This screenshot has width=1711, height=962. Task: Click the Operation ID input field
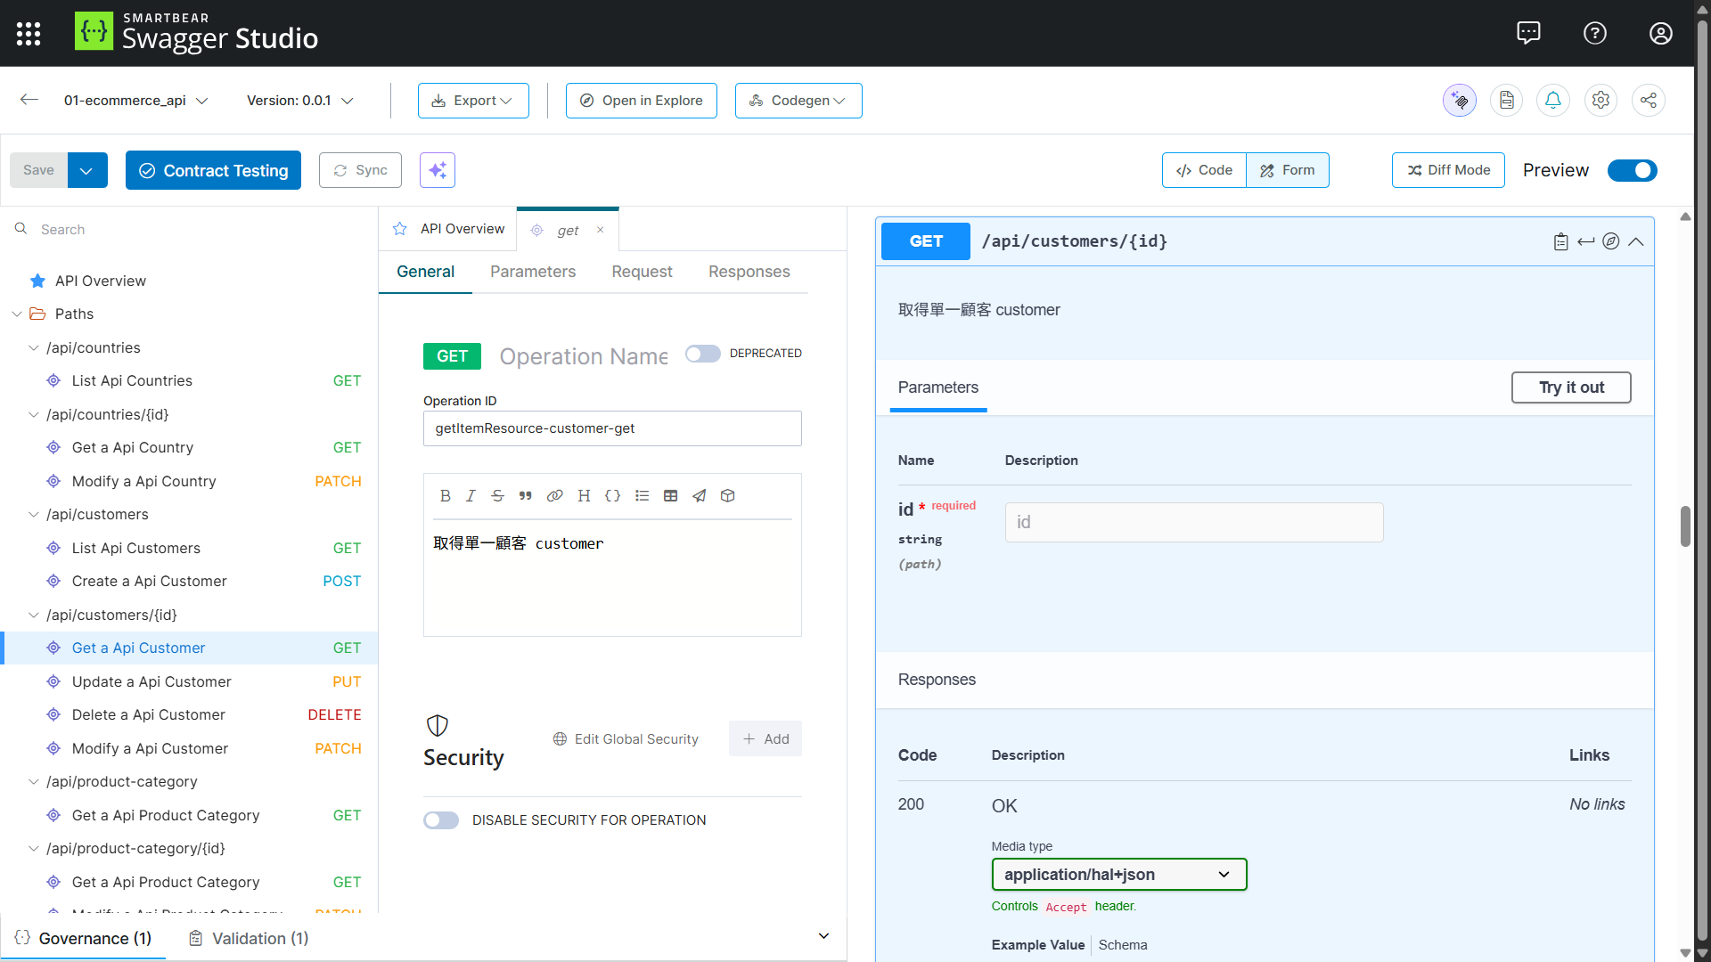[x=612, y=428]
